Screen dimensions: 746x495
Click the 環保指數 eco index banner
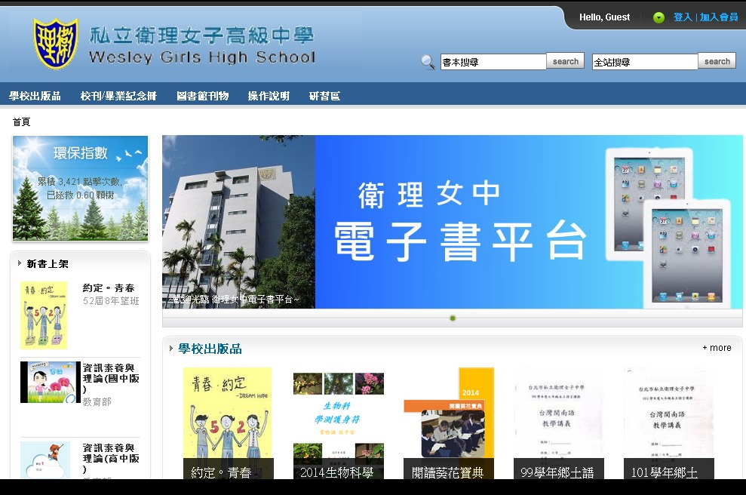[81, 189]
